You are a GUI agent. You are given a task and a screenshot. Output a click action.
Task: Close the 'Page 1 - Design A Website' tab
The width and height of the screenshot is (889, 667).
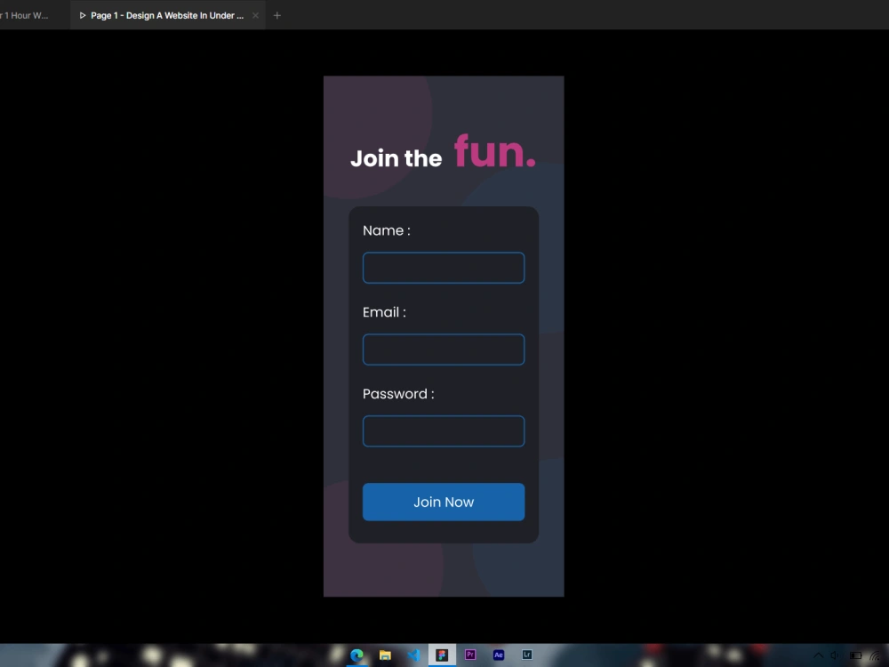255,15
